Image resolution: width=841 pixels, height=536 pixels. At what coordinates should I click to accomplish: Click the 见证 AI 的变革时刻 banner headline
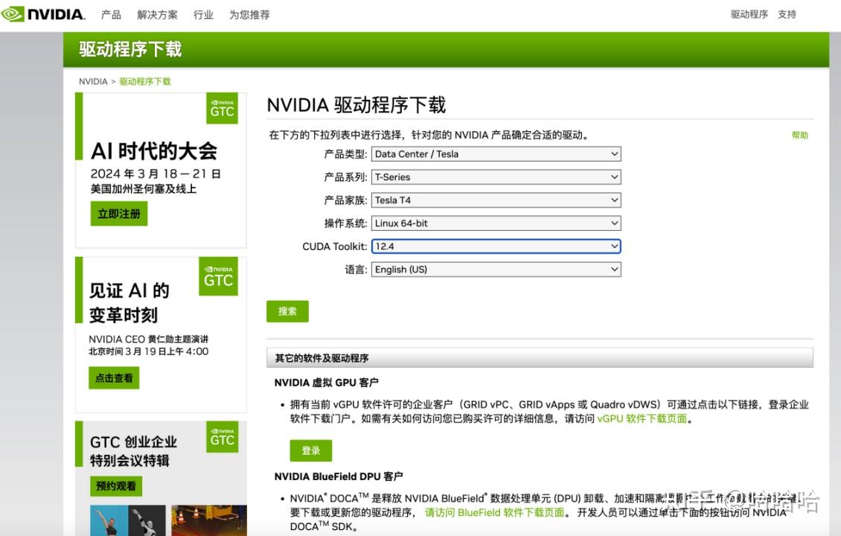click(x=129, y=302)
